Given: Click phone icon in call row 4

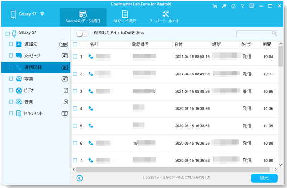Looking at the screenshot, I should click(x=91, y=108).
